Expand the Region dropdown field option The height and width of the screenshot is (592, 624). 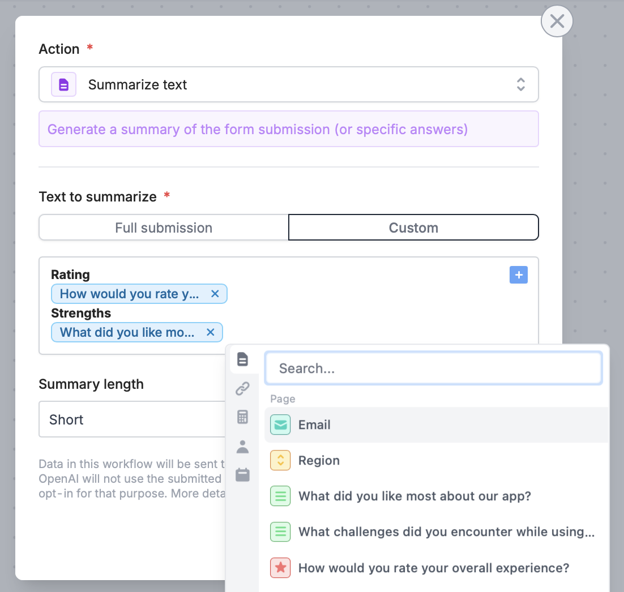(319, 460)
